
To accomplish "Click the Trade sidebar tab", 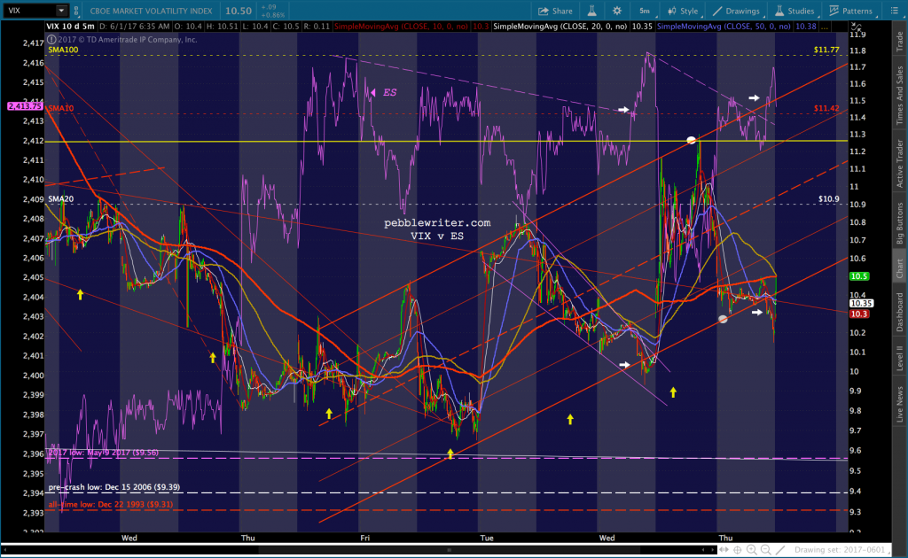I will 899,41.
